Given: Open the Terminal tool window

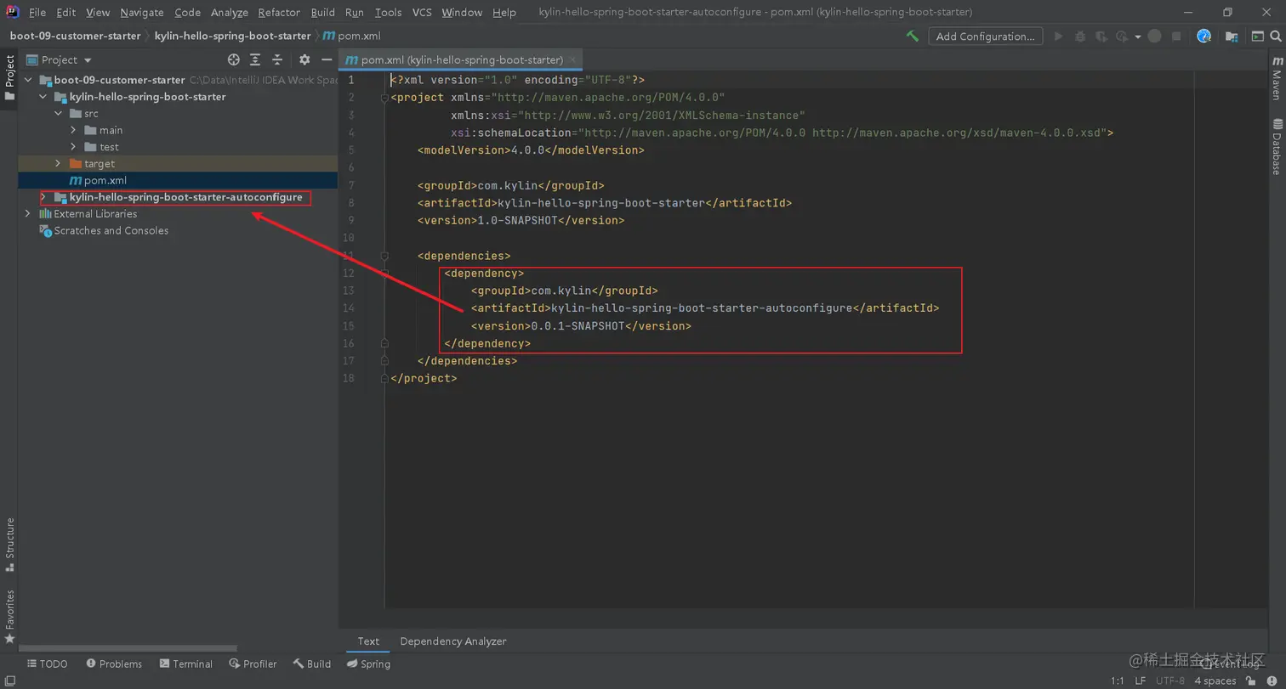Looking at the screenshot, I should tap(185, 664).
